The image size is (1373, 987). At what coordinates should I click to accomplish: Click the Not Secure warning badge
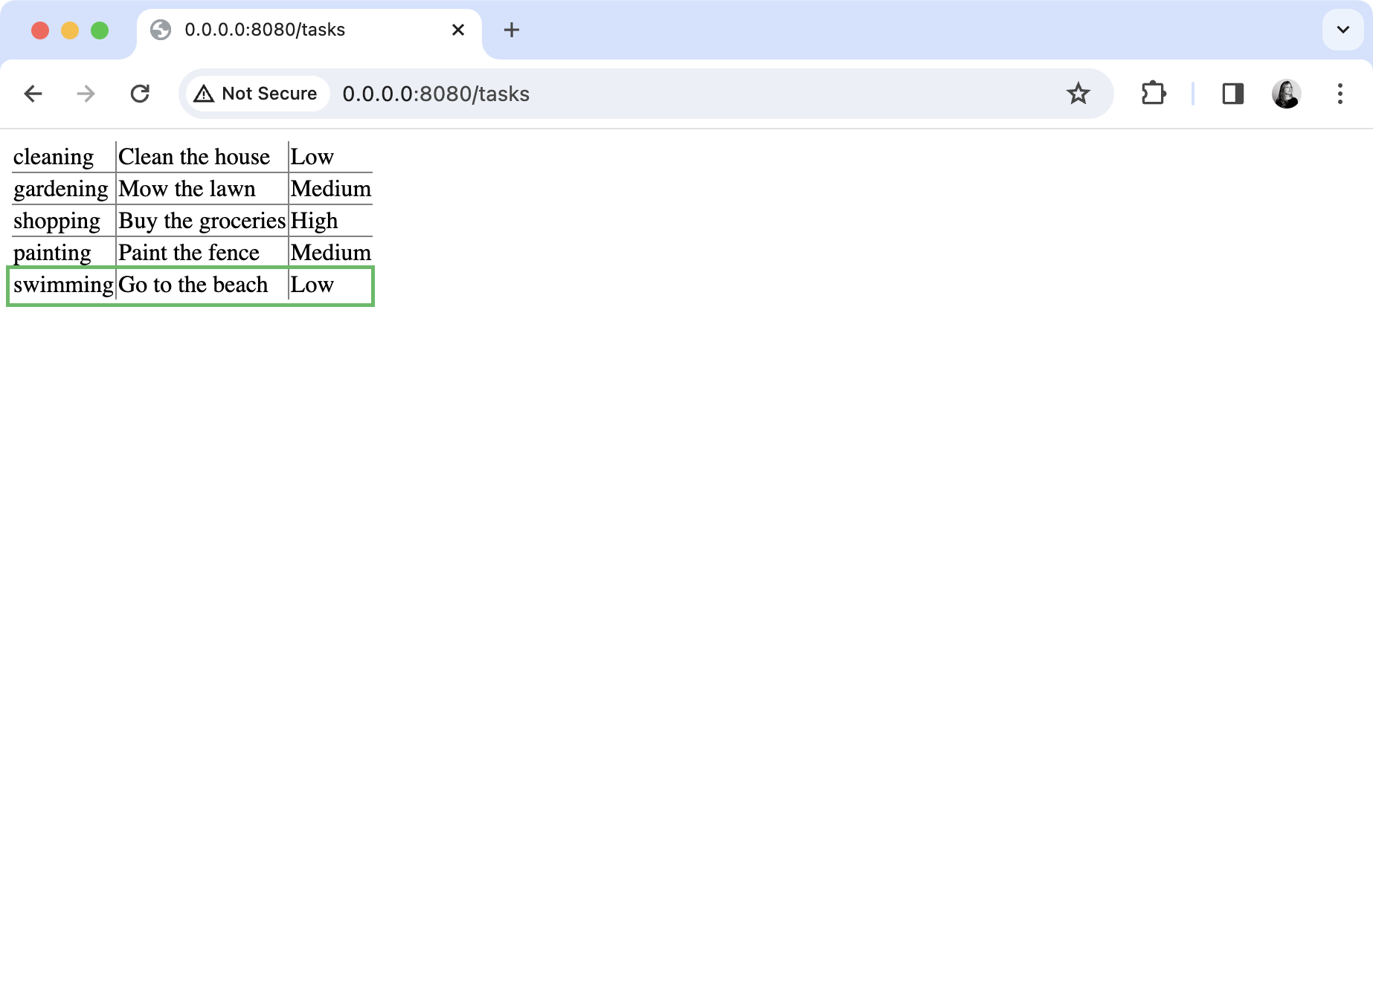click(256, 94)
